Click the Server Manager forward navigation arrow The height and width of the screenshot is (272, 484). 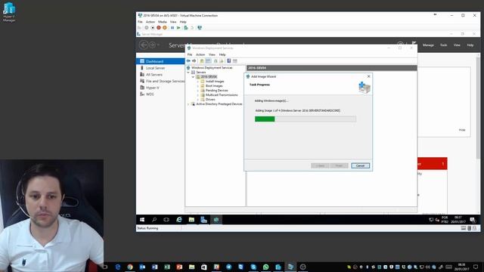tap(152, 45)
